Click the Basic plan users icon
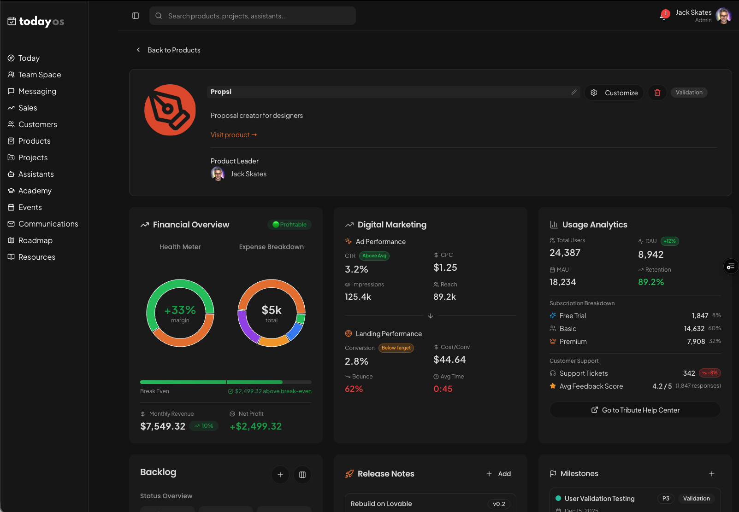 553,328
